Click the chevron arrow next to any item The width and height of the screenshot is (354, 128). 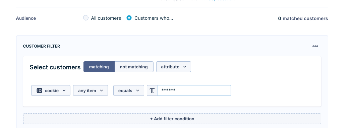coord(101,90)
